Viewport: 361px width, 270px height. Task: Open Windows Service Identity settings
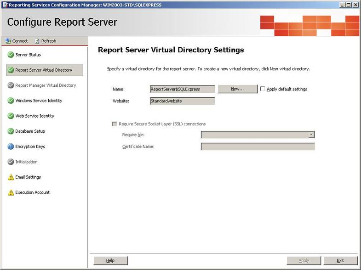(x=39, y=101)
